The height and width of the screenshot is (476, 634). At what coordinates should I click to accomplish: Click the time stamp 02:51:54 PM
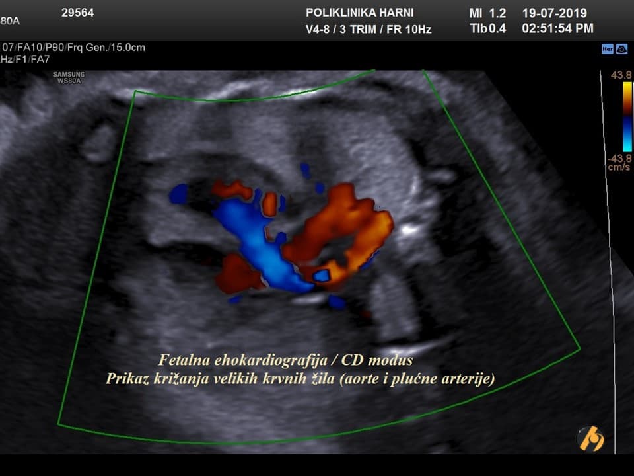(x=557, y=28)
